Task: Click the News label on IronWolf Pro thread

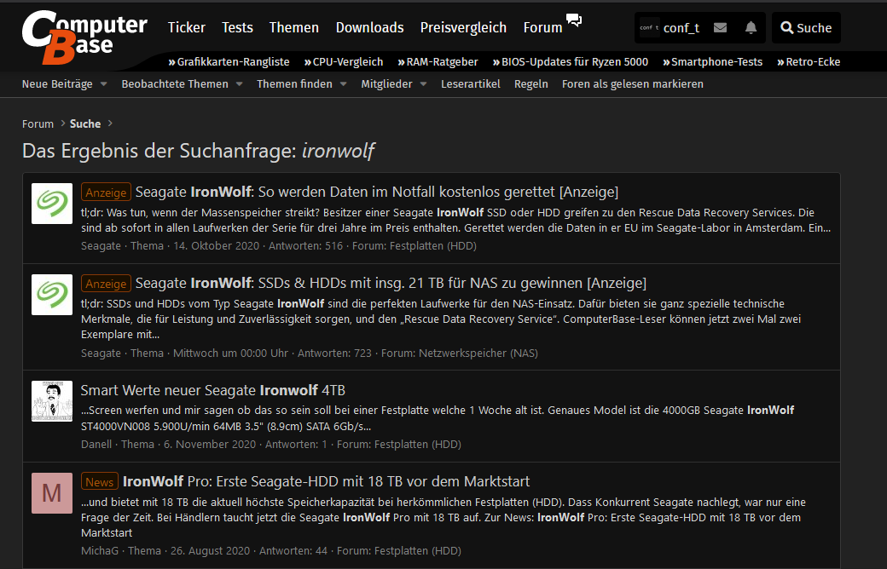Action: [x=100, y=481]
